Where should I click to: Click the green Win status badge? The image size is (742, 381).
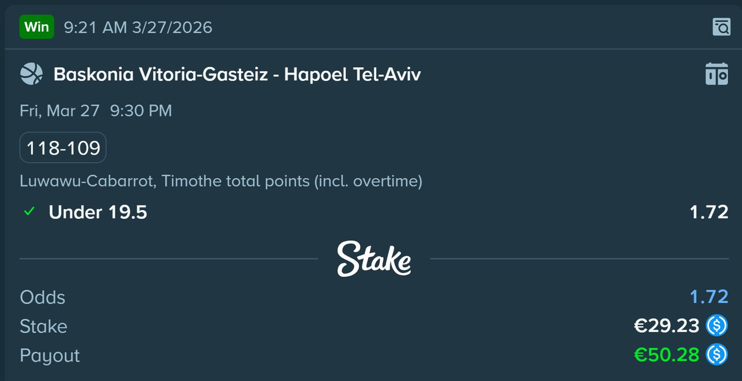[37, 27]
